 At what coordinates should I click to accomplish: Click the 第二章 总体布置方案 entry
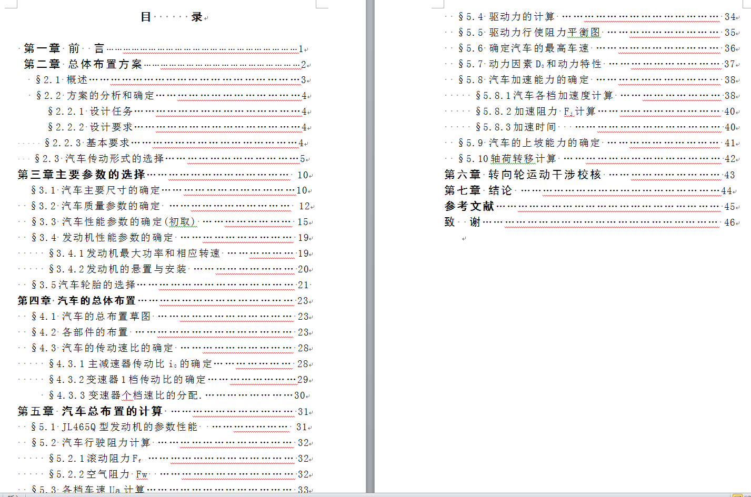165,64
